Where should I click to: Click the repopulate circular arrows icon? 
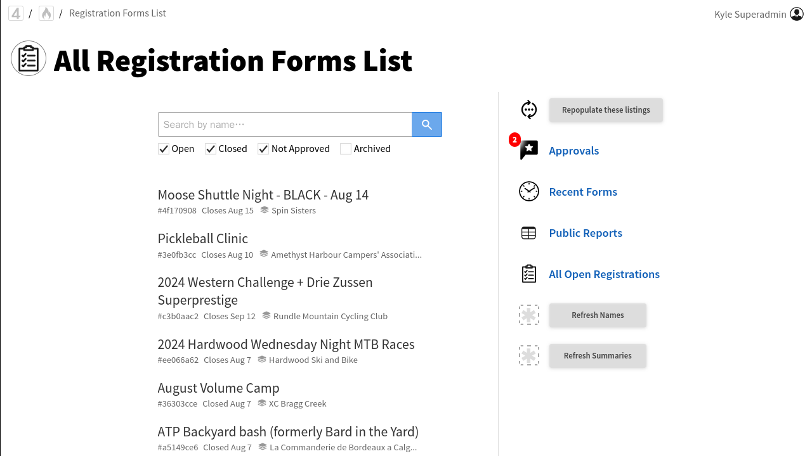click(529, 110)
